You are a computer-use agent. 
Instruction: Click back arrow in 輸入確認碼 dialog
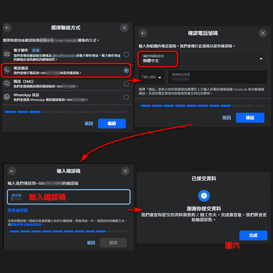pyautogui.click(x=12, y=171)
